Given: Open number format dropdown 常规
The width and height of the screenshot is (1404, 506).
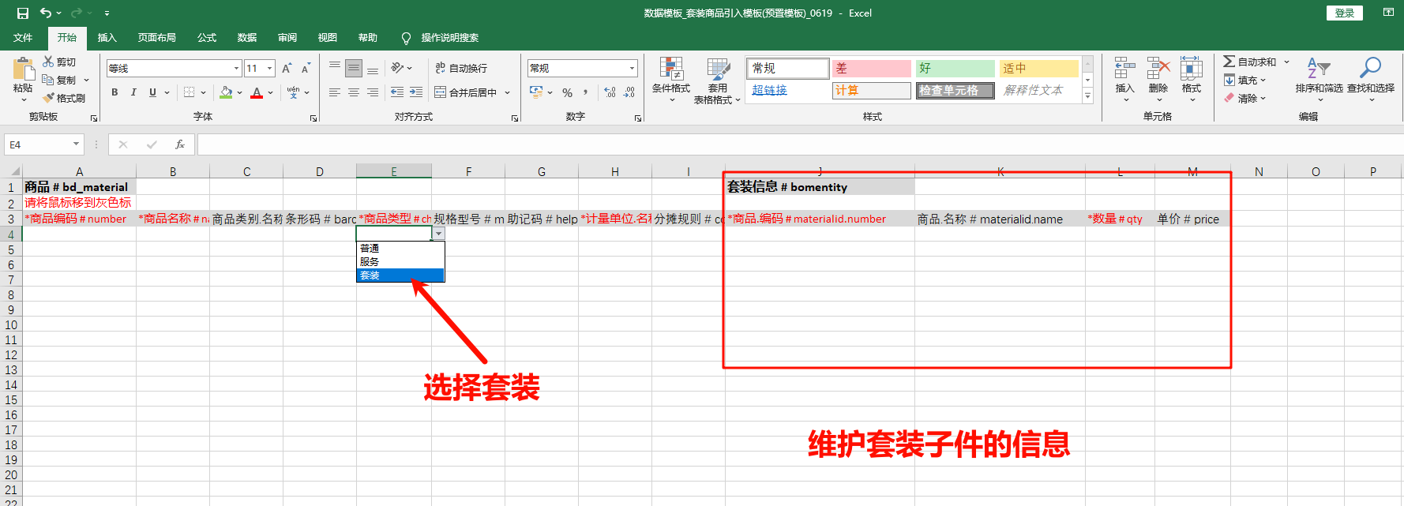Looking at the screenshot, I should point(632,69).
